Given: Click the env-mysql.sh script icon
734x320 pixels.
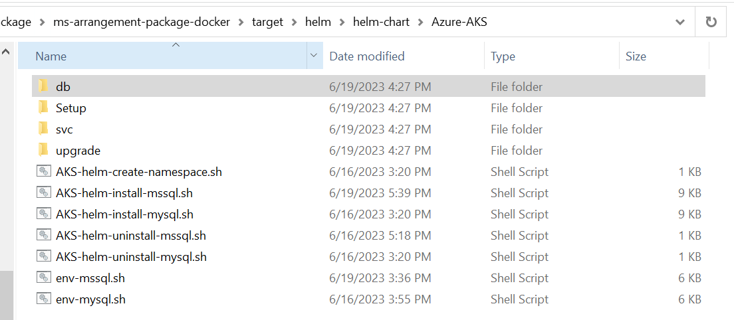Looking at the screenshot, I should (43, 299).
